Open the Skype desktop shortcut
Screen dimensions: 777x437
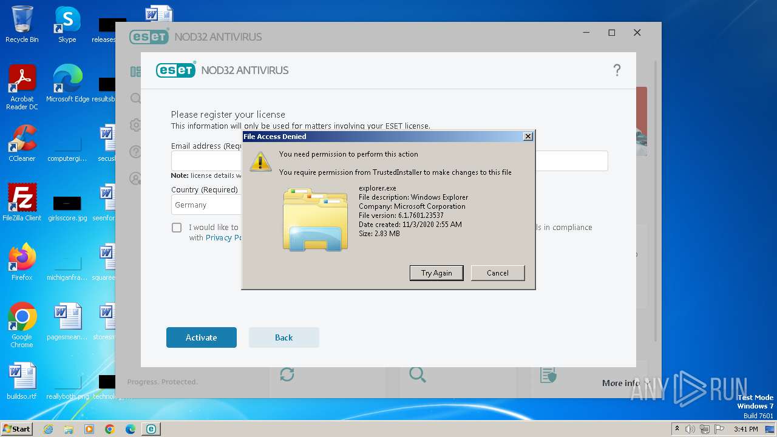(67, 25)
